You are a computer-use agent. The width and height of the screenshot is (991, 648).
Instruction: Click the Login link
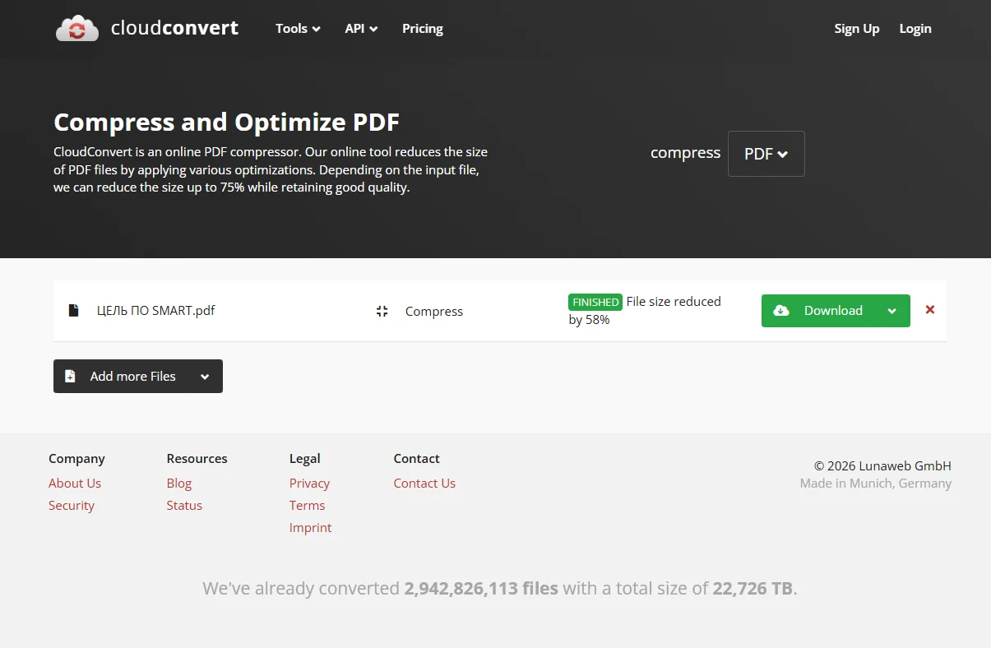[x=915, y=29]
